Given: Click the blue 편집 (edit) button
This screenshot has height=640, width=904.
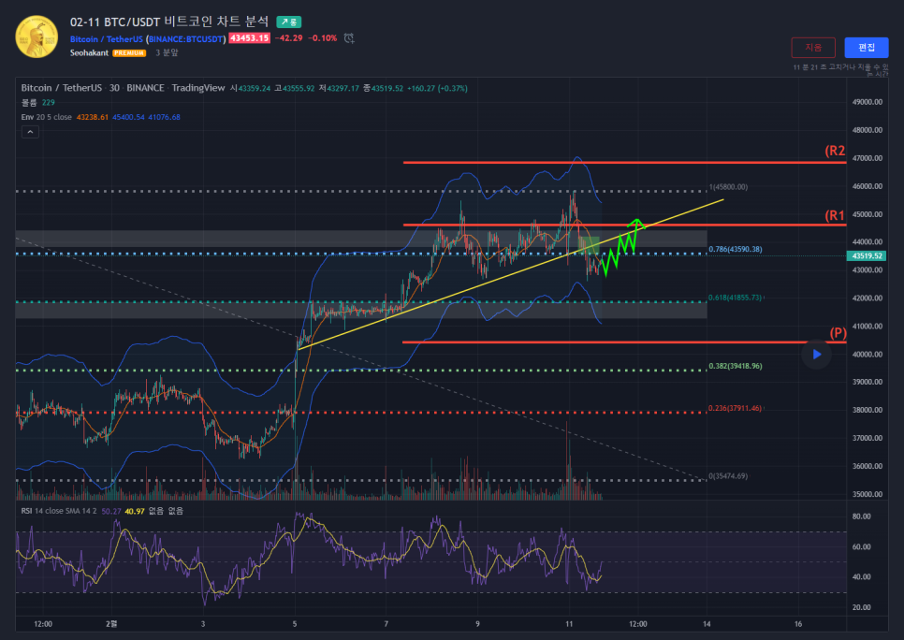Looking at the screenshot, I should pos(866,48).
